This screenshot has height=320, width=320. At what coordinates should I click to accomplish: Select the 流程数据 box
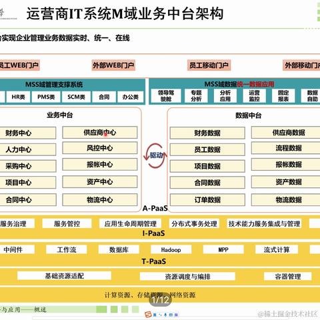point(286,148)
